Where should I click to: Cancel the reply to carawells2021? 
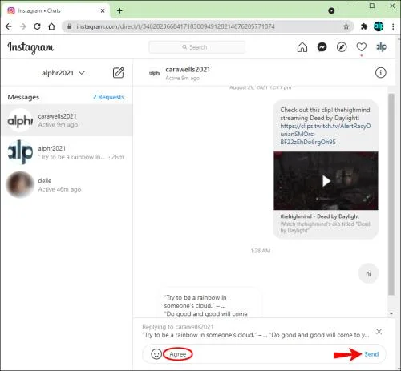coord(379,332)
